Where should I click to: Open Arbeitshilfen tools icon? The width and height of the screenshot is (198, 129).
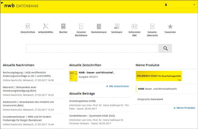(46, 27)
